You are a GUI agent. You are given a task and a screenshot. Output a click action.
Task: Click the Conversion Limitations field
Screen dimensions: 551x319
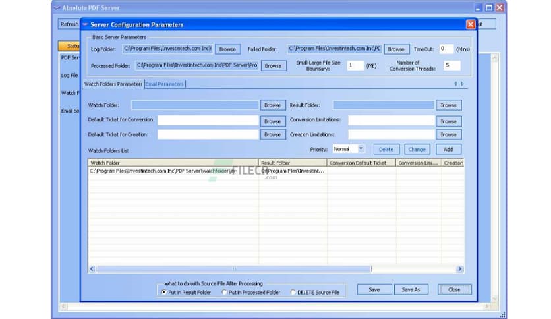click(391, 121)
